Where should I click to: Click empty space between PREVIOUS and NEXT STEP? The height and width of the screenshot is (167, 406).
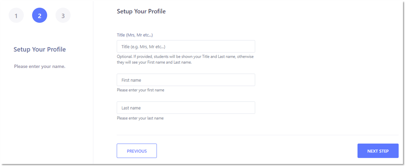point(258,151)
